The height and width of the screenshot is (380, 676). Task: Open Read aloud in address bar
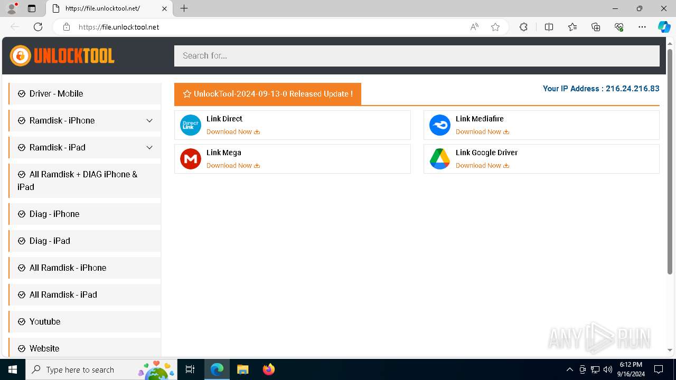pos(474,27)
